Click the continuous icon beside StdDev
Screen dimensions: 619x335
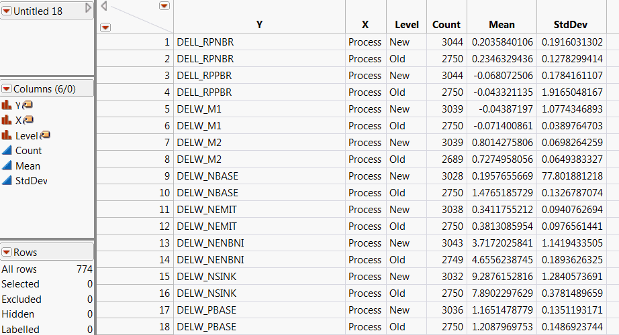click(7, 181)
